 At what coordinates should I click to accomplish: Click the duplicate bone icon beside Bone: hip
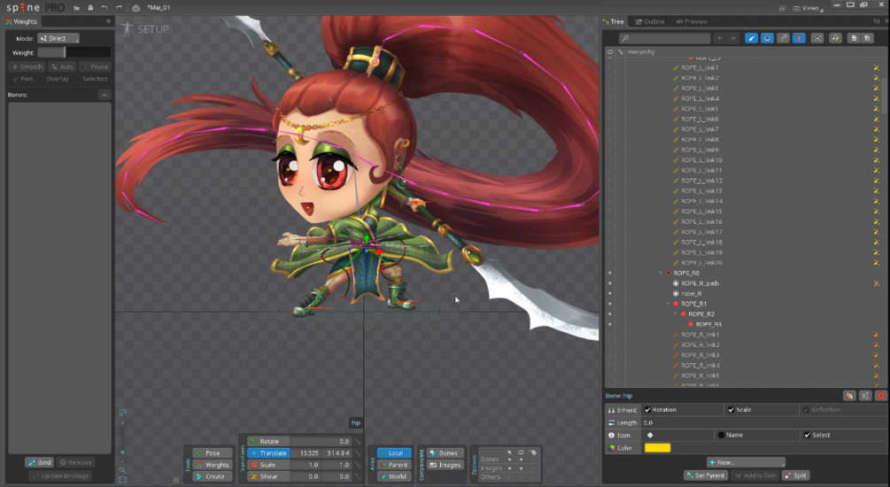849,396
